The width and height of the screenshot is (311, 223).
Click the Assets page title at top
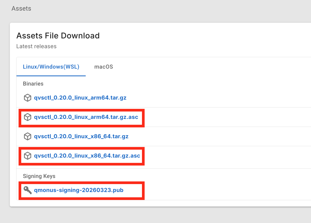coord(21,8)
